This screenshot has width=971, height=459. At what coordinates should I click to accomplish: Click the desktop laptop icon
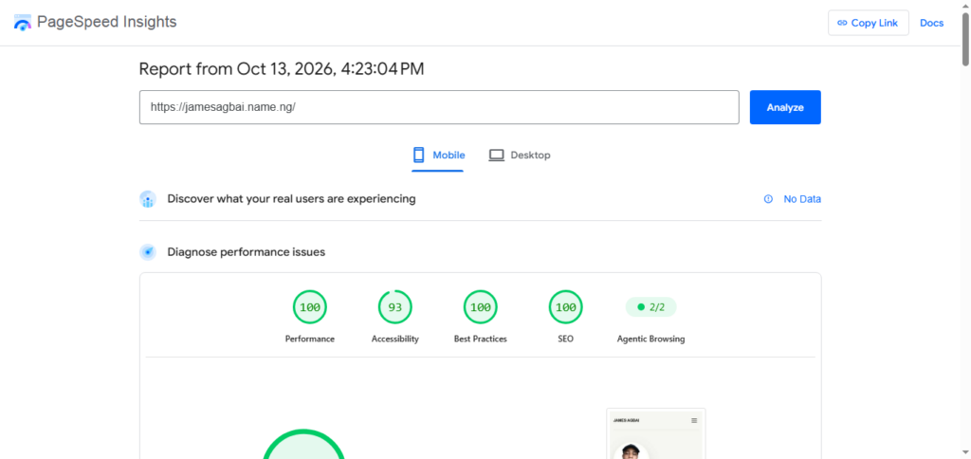[x=497, y=155]
